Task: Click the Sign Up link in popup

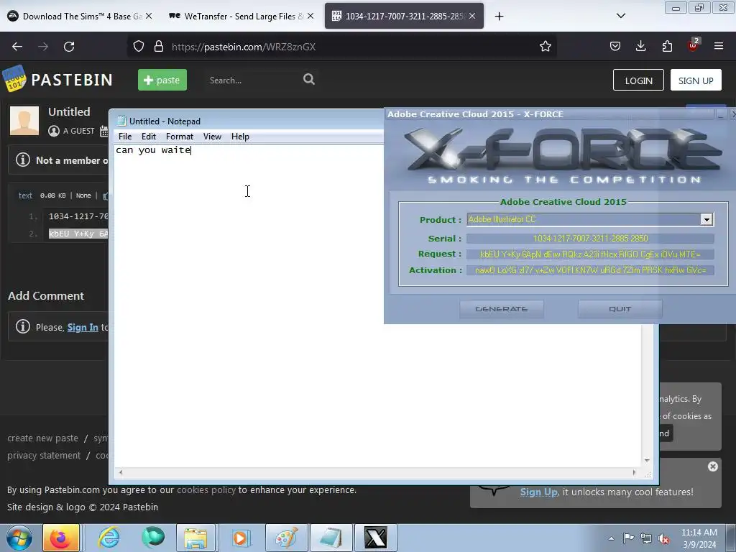Action: tap(539, 492)
